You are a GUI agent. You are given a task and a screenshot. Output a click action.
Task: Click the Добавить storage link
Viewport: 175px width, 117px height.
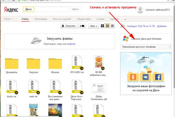coord(162,26)
